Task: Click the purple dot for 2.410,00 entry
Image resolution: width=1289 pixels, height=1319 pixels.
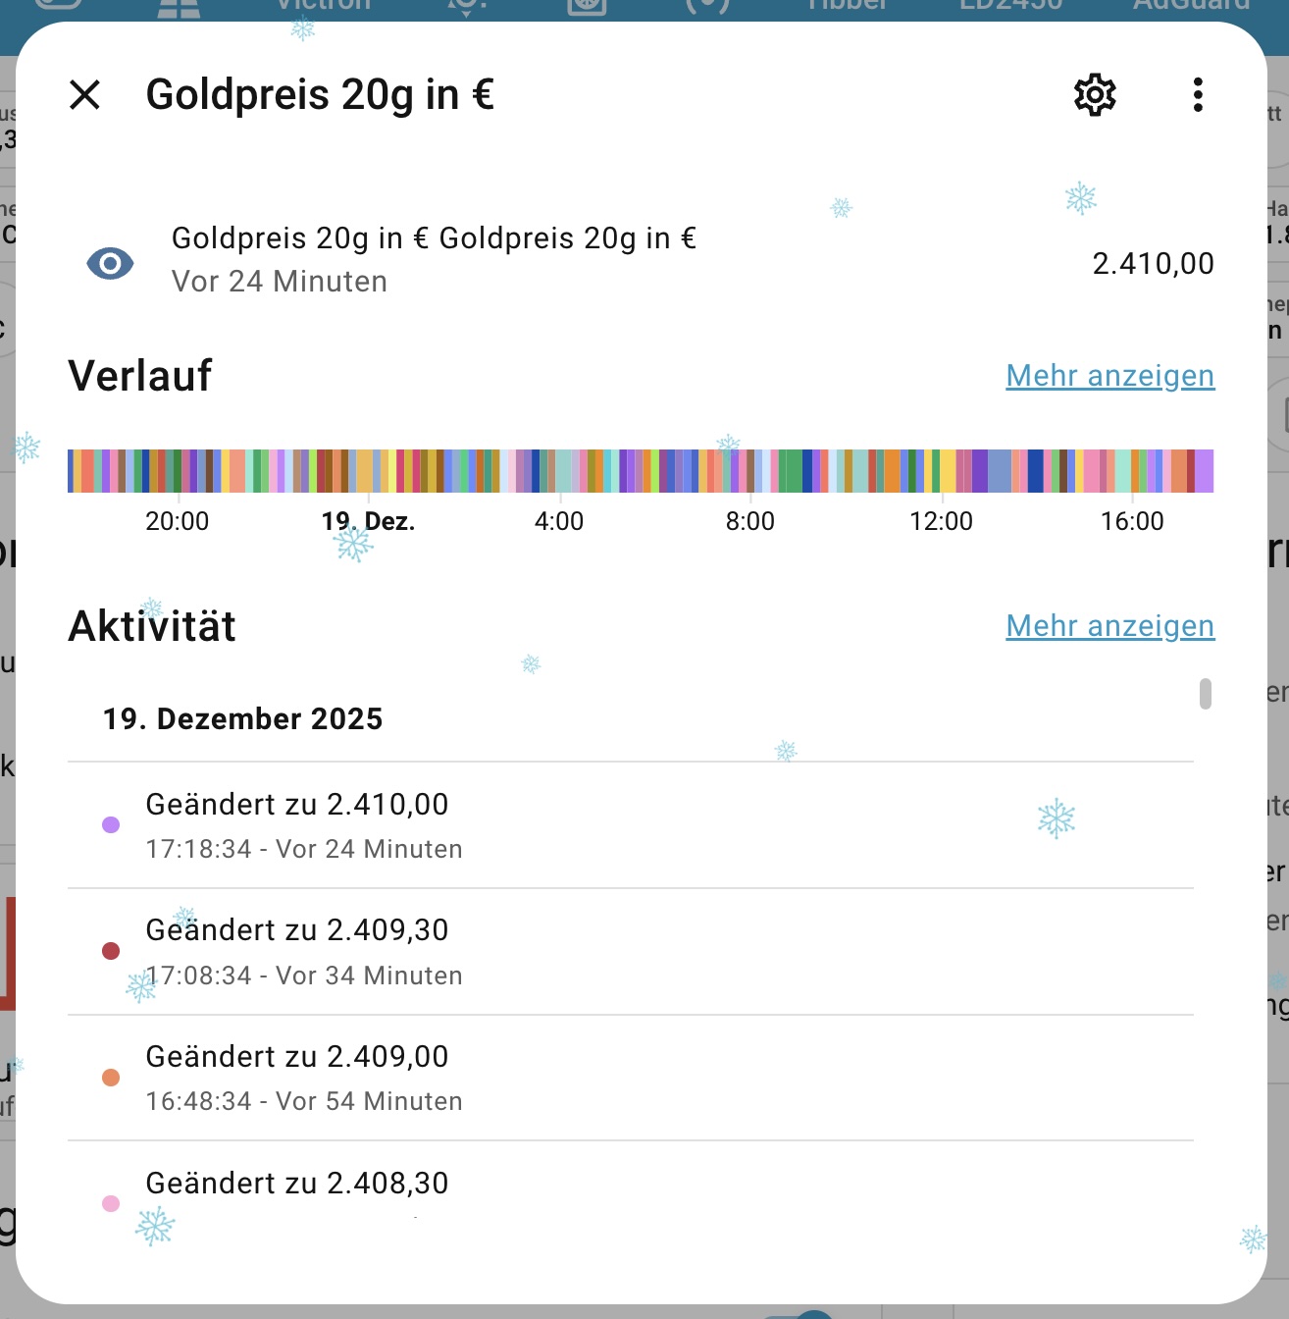Action: [x=111, y=824]
